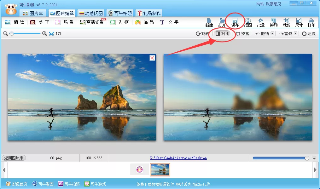Show next thumbnails with right arrow
The height and width of the screenshot is (189, 320).
[315, 170]
